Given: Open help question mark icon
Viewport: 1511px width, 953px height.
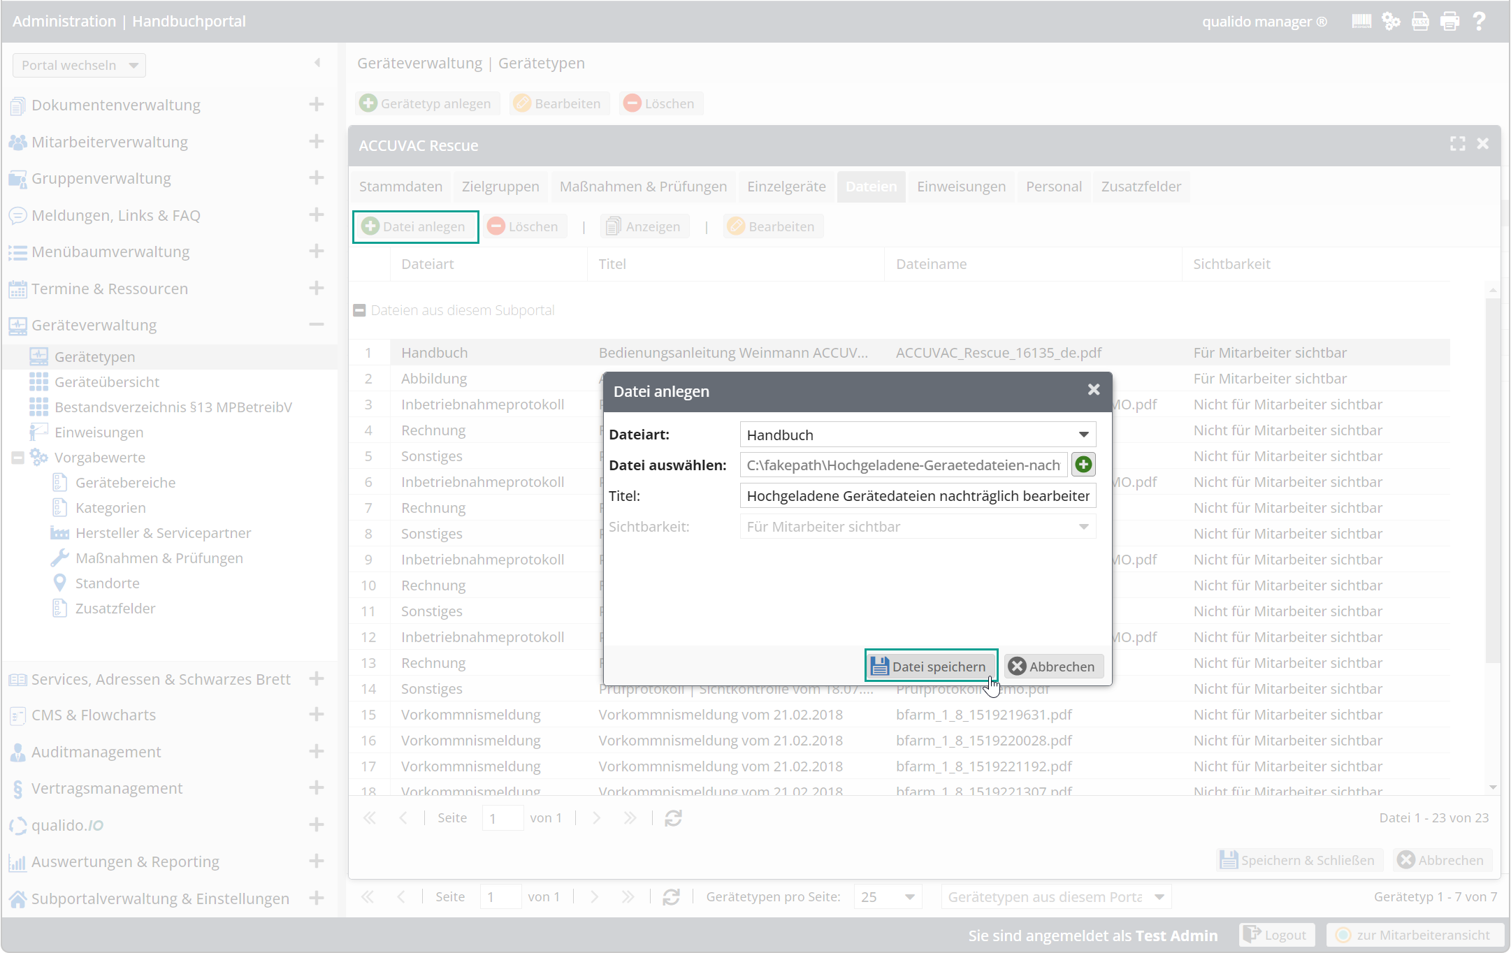Looking at the screenshot, I should (x=1479, y=22).
